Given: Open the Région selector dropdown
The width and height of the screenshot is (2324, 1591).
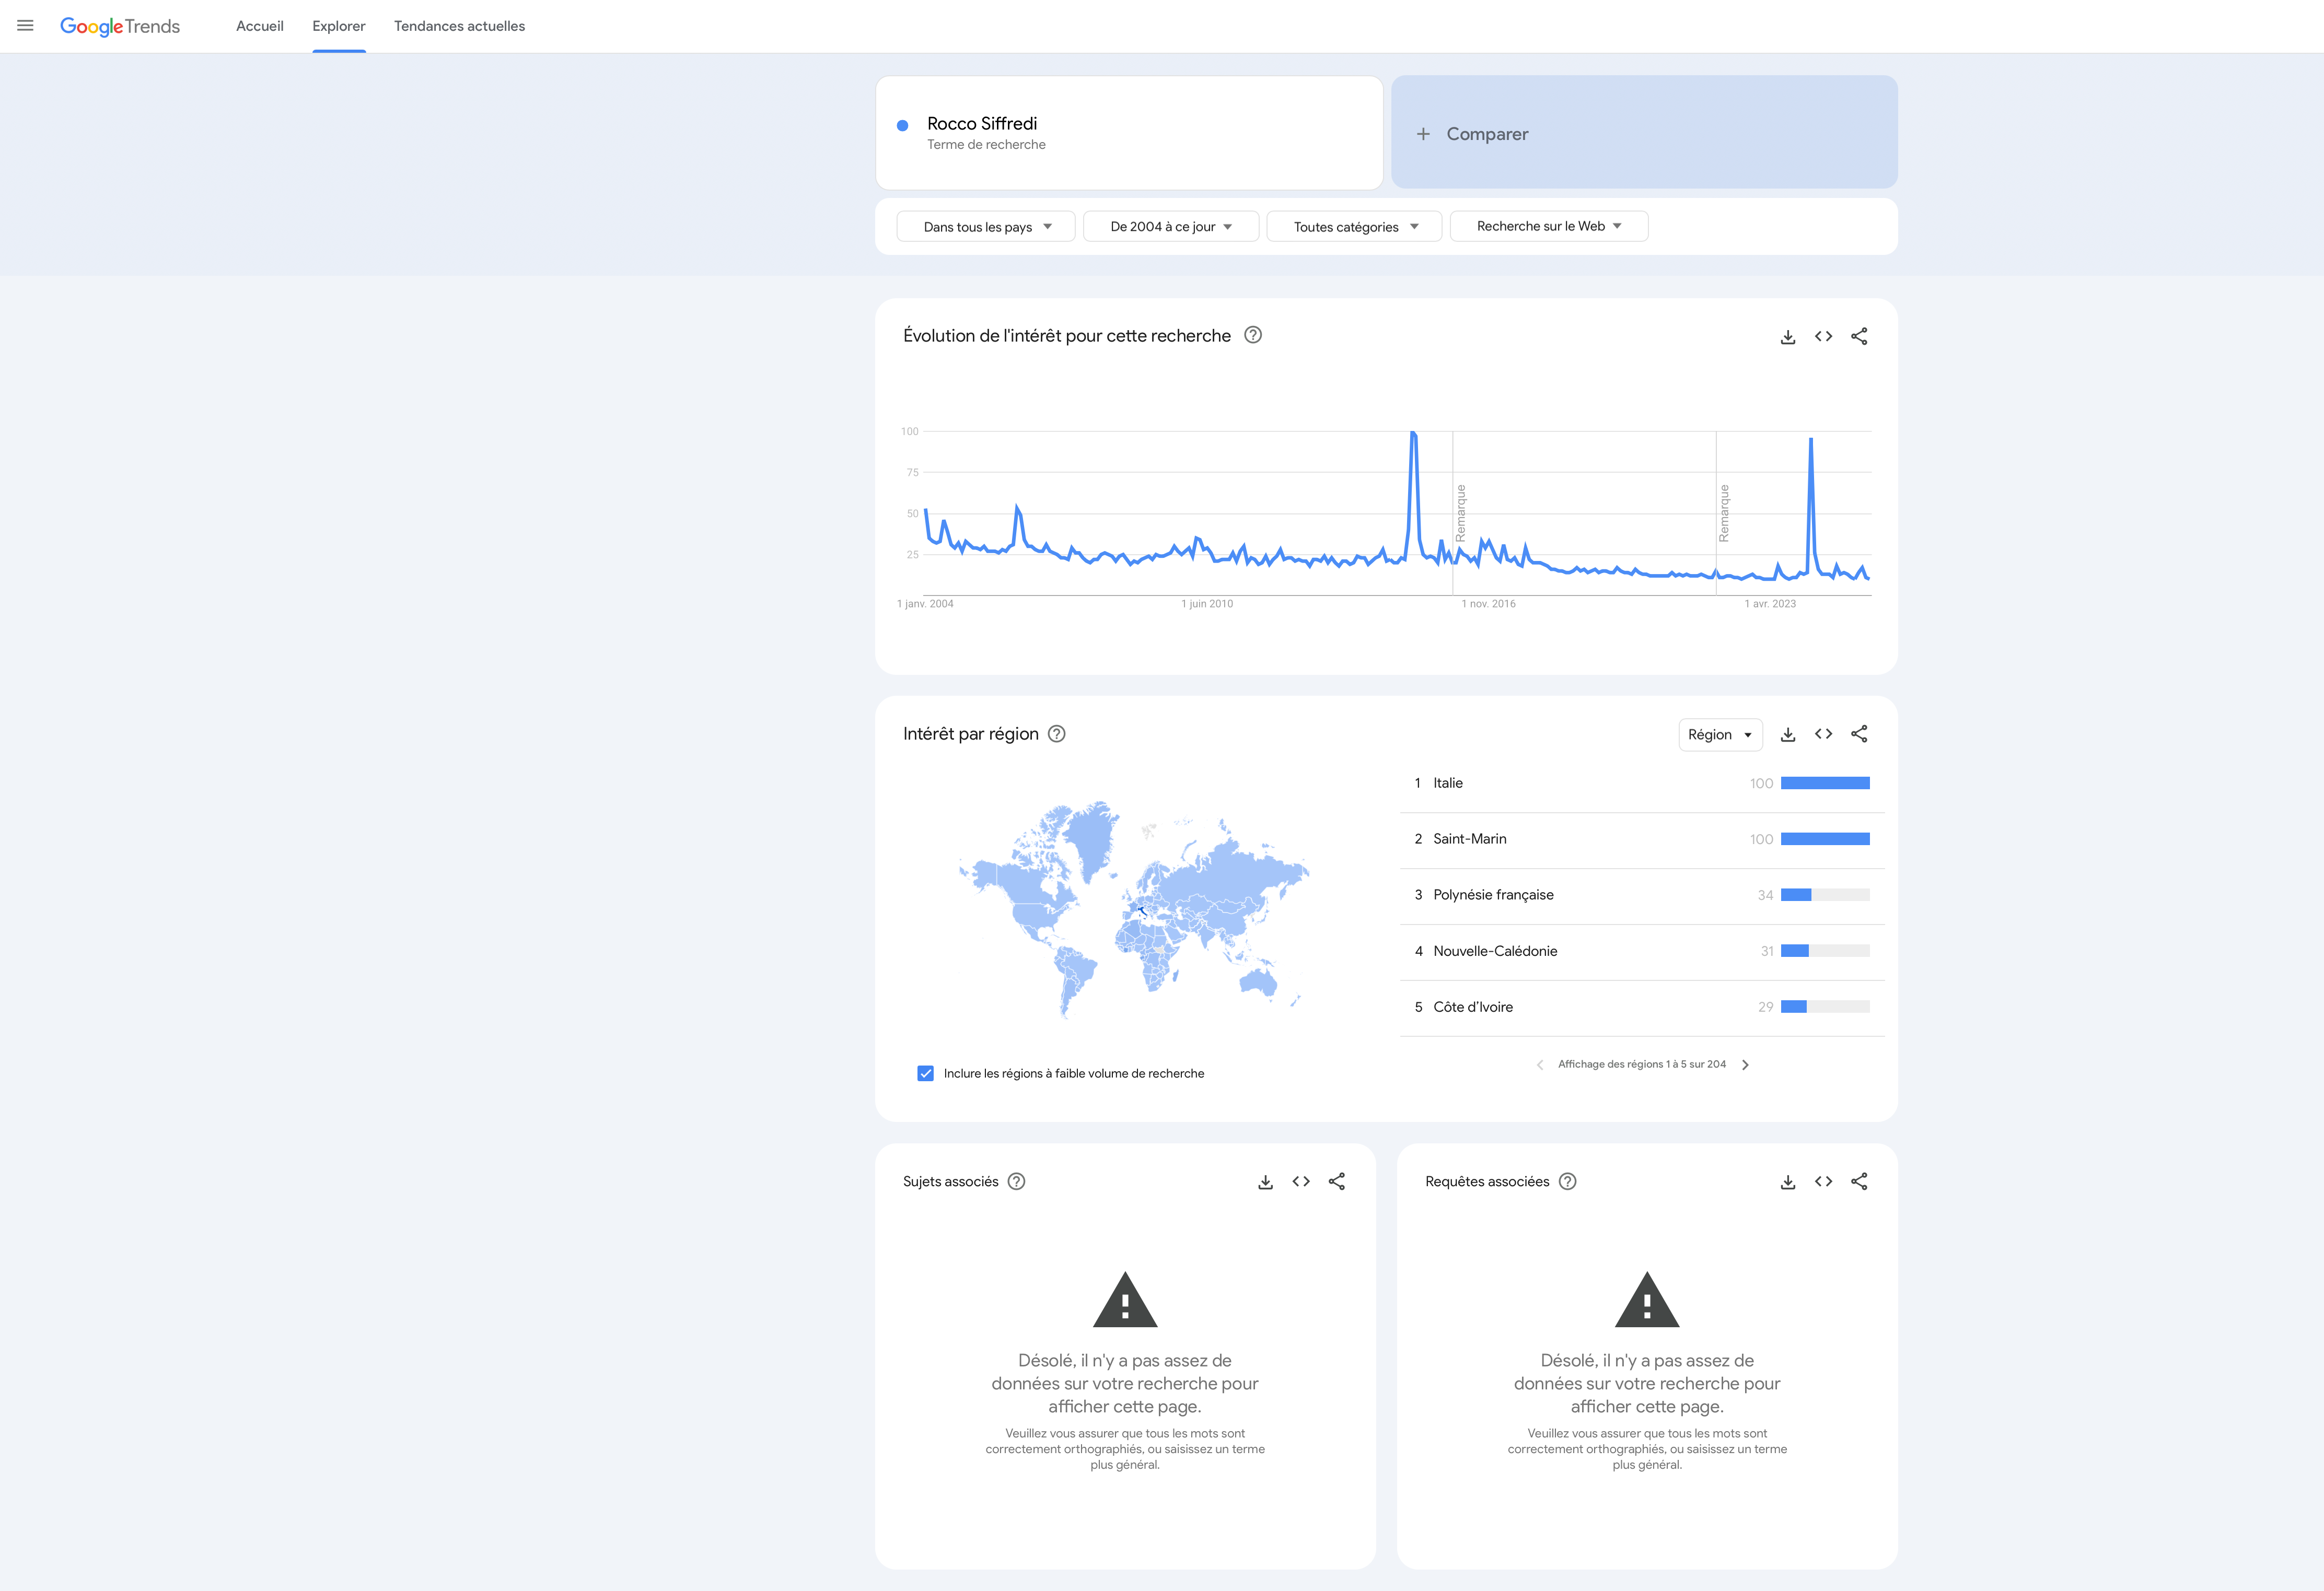Looking at the screenshot, I should [x=1719, y=735].
